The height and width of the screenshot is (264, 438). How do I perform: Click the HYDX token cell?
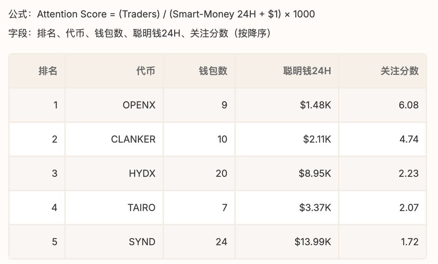[142, 174]
